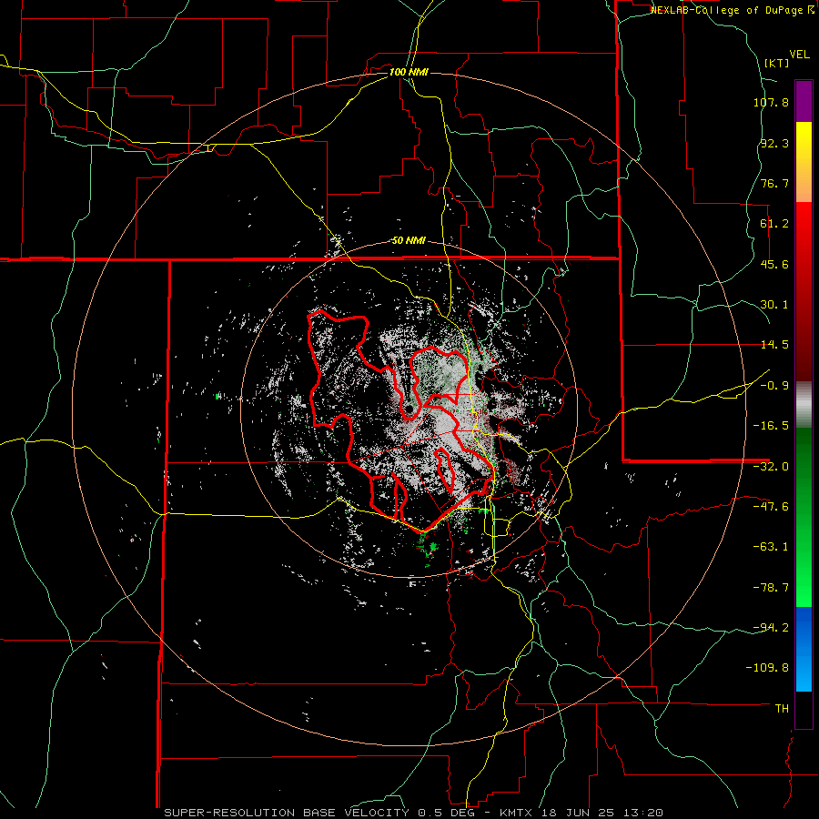The image size is (819, 819).
Task: Click the TH threshold label
Action: (782, 709)
